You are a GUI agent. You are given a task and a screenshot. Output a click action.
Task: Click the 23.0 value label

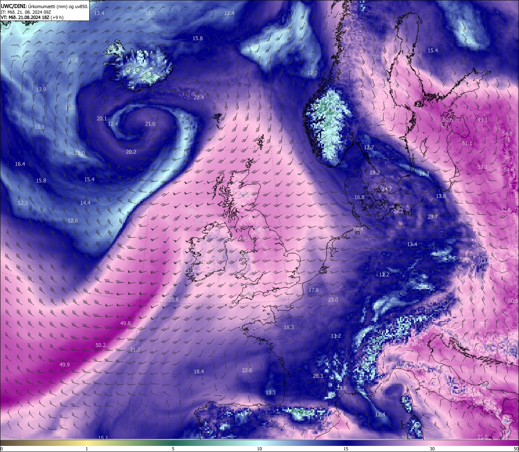[333, 300]
